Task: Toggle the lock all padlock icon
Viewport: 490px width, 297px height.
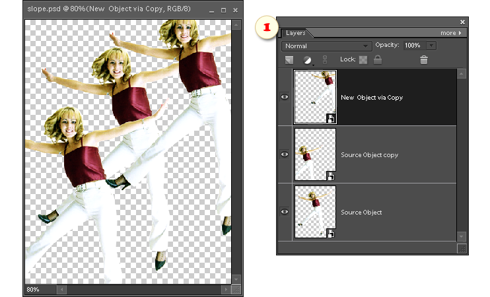Action: [x=378, y=59]
